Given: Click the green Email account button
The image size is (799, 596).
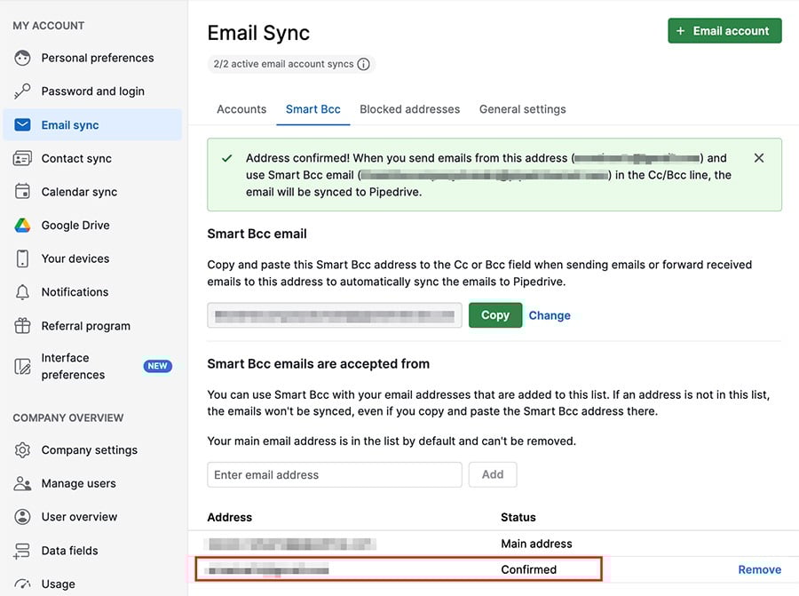Looking at the screenshot, I should [x=724, y=31].
